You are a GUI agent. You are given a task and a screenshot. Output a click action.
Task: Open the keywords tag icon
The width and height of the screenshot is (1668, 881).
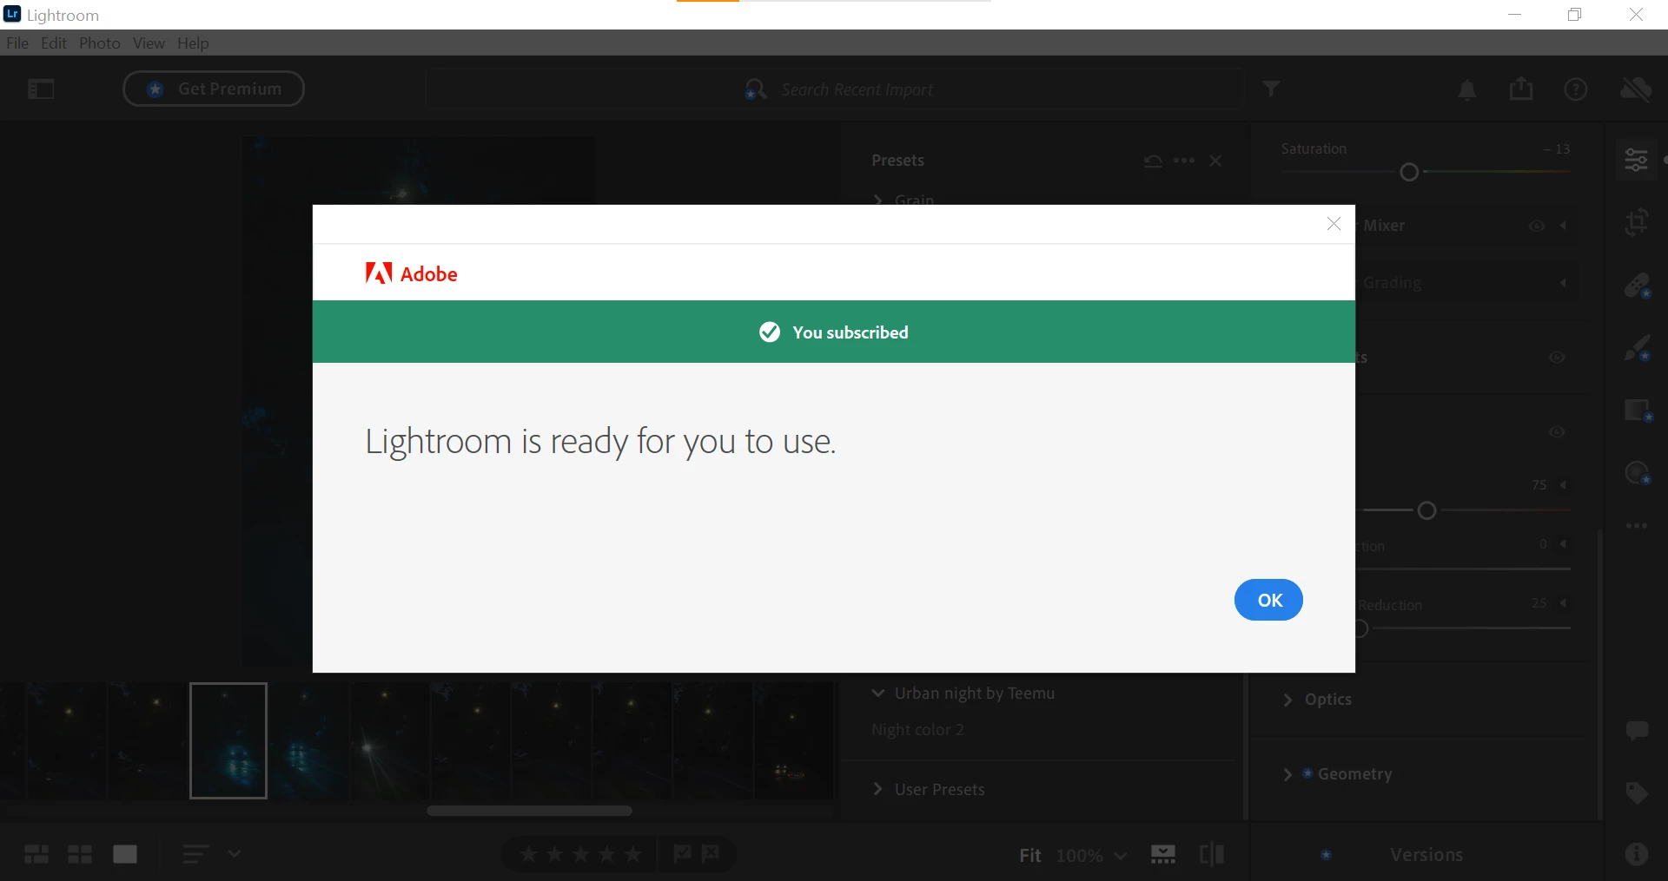click(1637, 792)
